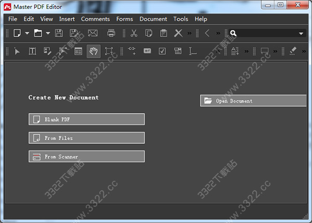Click the Cut scissors icon
The width and height of the screenshot is (312, 223).
pos(134,33)
